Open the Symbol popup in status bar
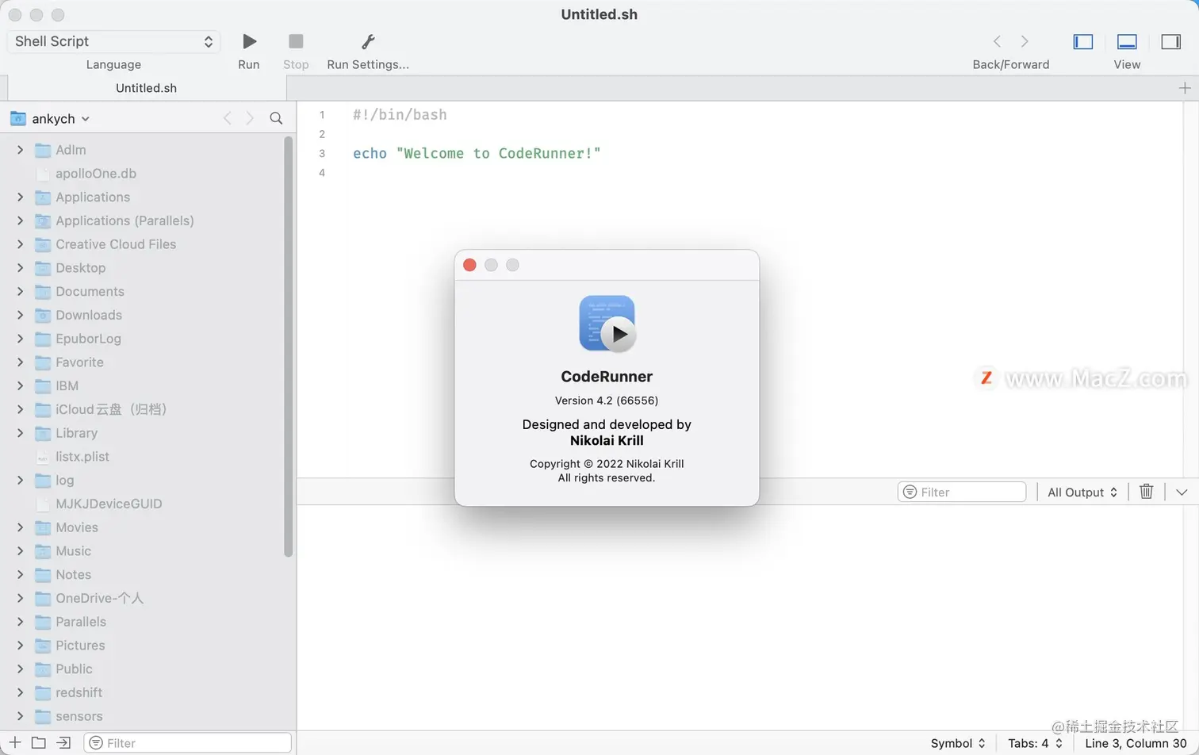Viewport: 1199px width, 755px height. [958, 743]
